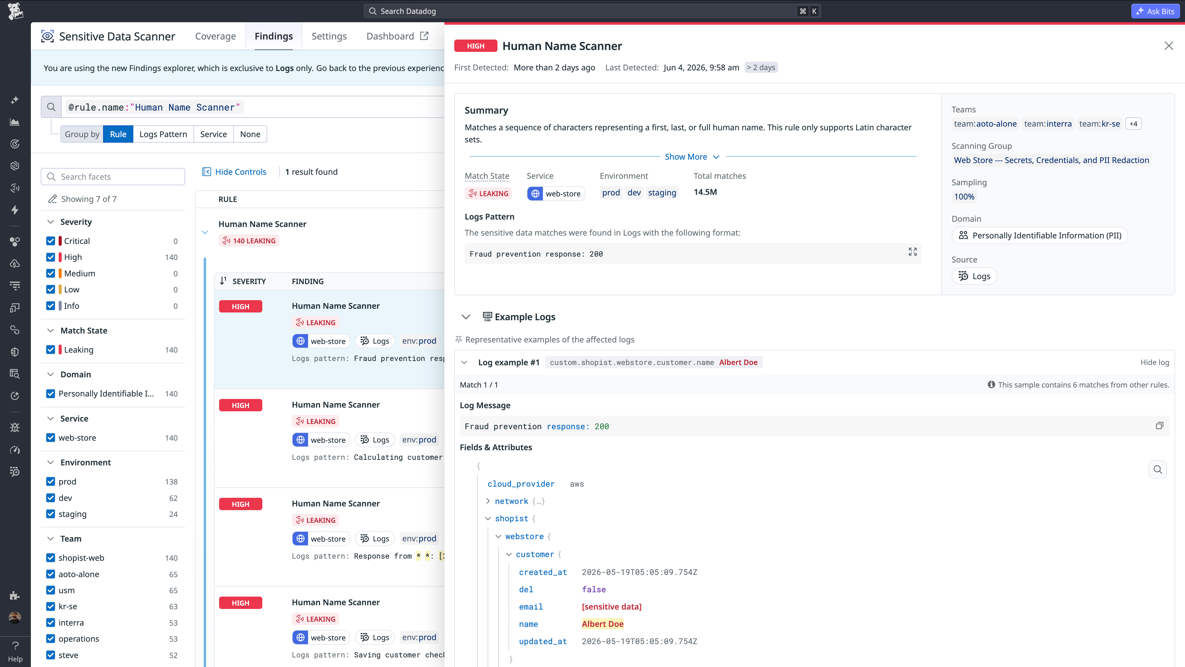The width and height of the screenshot is (1185, 667).
Task: Click the link chain icon in the sidebar
Action: click(15, 330)
